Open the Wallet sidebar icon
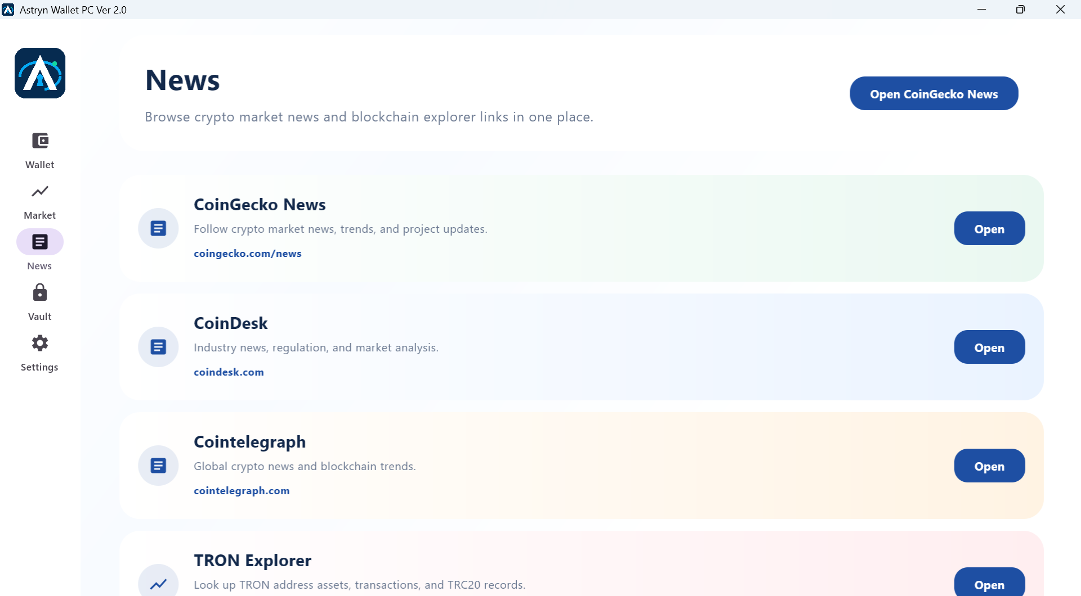1081x596 pixels. (40, 141)
